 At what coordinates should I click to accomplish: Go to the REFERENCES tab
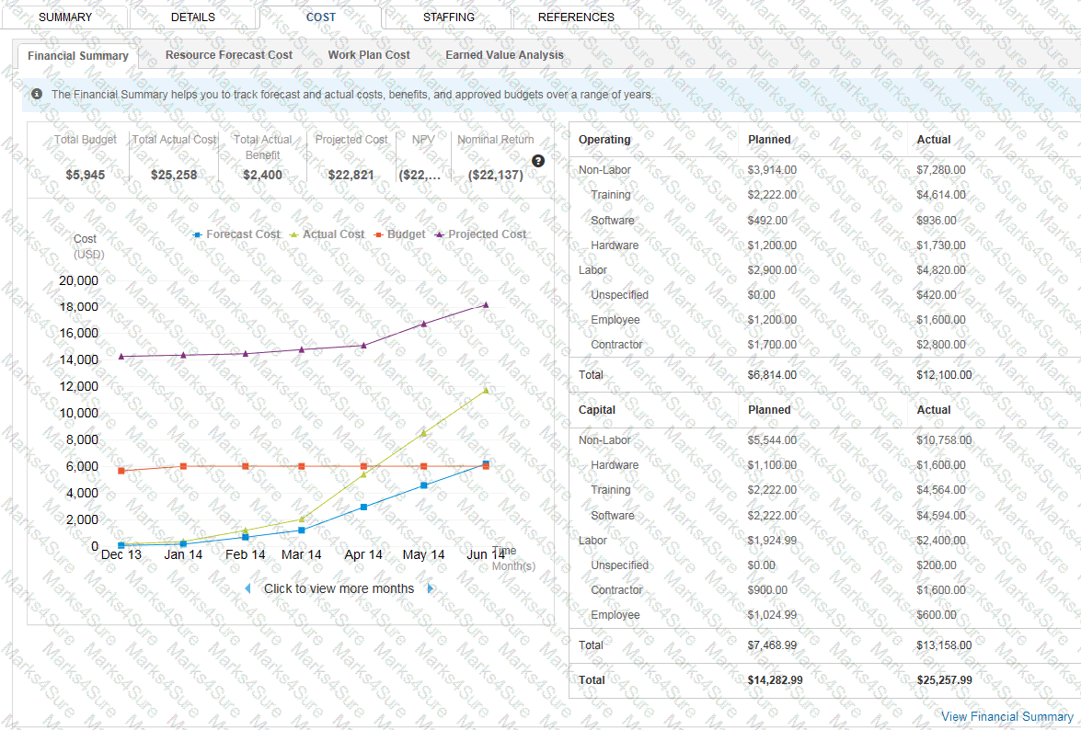(576, 17)
